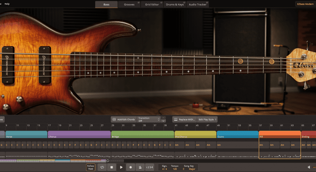Screen dimensions: 316x172
Task: Open the Drums & Keys tab
Action: pyautogui.click(x=175, y=4)
